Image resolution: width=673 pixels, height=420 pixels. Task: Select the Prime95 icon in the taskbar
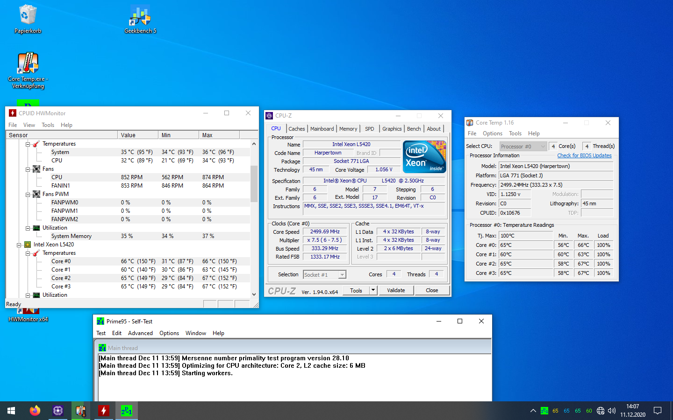click(x=126, y=410)
